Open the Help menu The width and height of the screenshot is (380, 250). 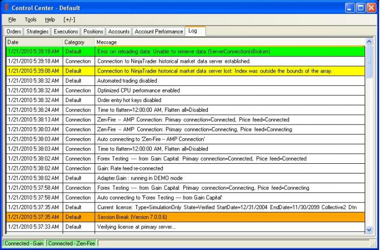click(50, 19)
